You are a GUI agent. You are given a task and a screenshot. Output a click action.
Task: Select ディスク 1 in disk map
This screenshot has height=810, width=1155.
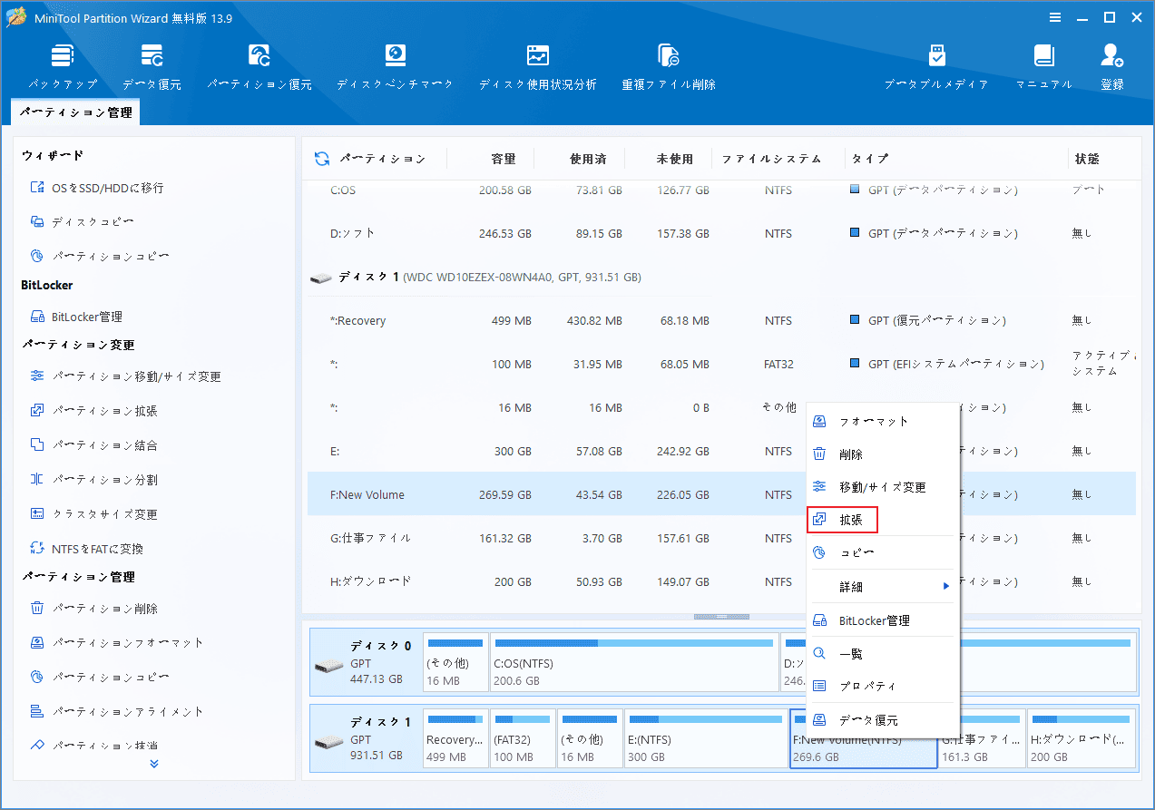[x=367, y=739]
